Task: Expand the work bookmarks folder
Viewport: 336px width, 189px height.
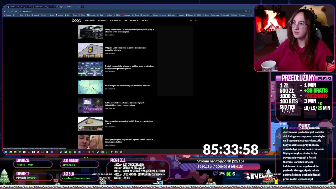Action: point(44,15)
